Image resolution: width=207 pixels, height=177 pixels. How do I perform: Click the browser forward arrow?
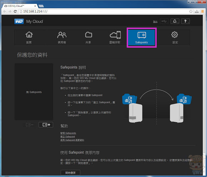click(10, 11)
